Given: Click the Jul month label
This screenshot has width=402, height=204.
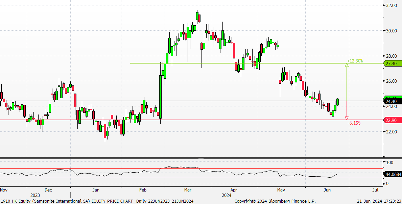Looking at the screenshot, I should point(375,190).
